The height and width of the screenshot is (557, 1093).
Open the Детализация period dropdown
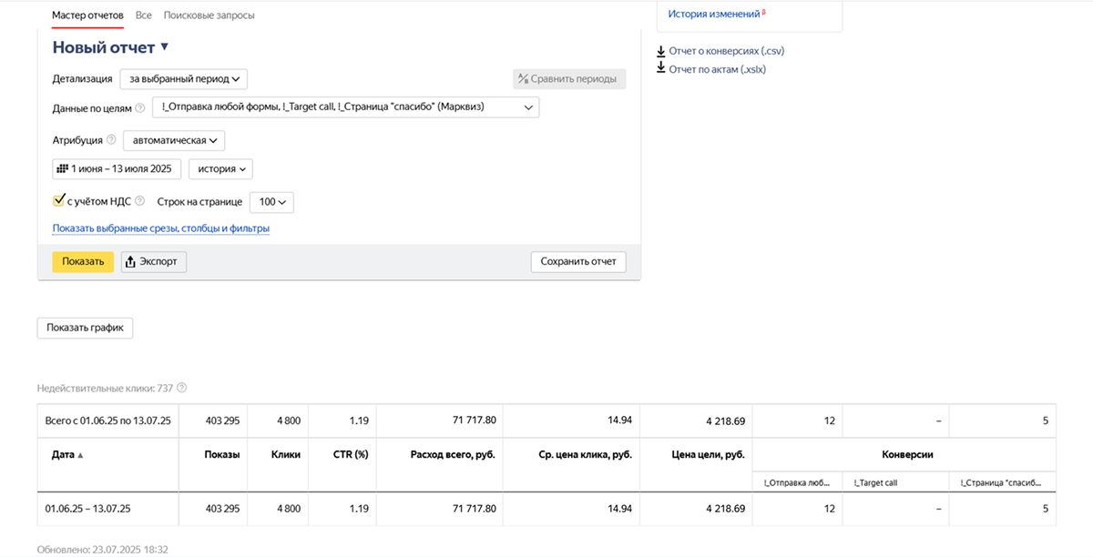184,79
